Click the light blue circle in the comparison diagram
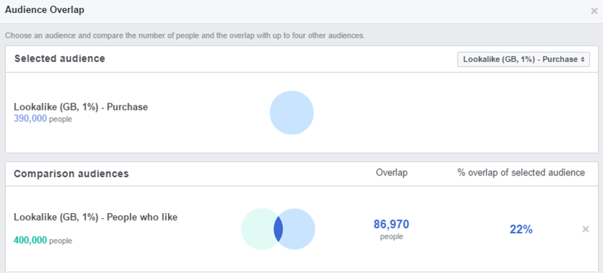The image size is (603, 273). 299,229
